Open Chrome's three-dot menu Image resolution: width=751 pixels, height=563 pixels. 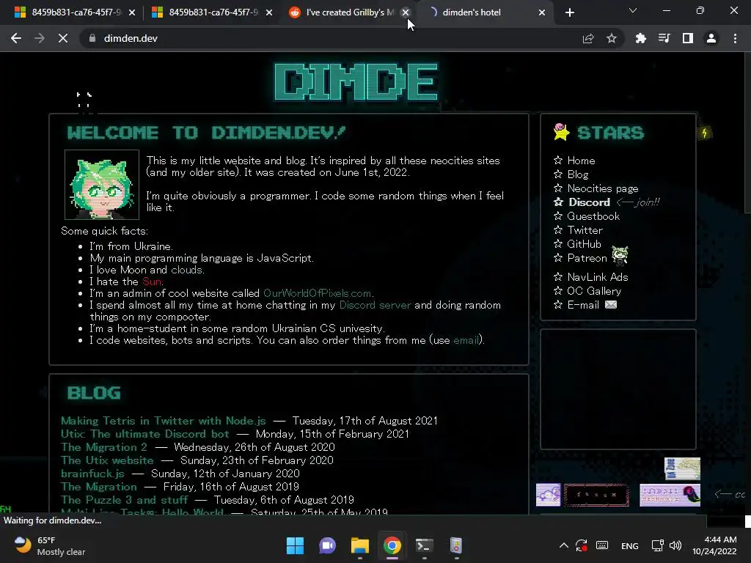point(735,38)
